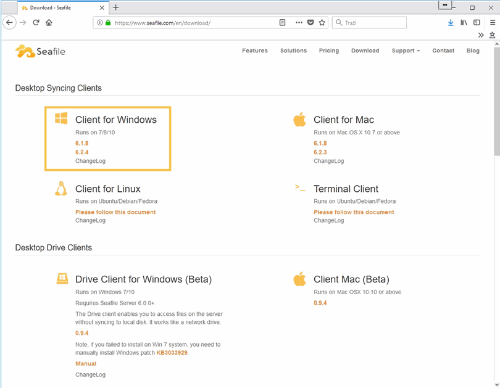Open the Download nav link
500x388 pixels.
click(365, 51)
